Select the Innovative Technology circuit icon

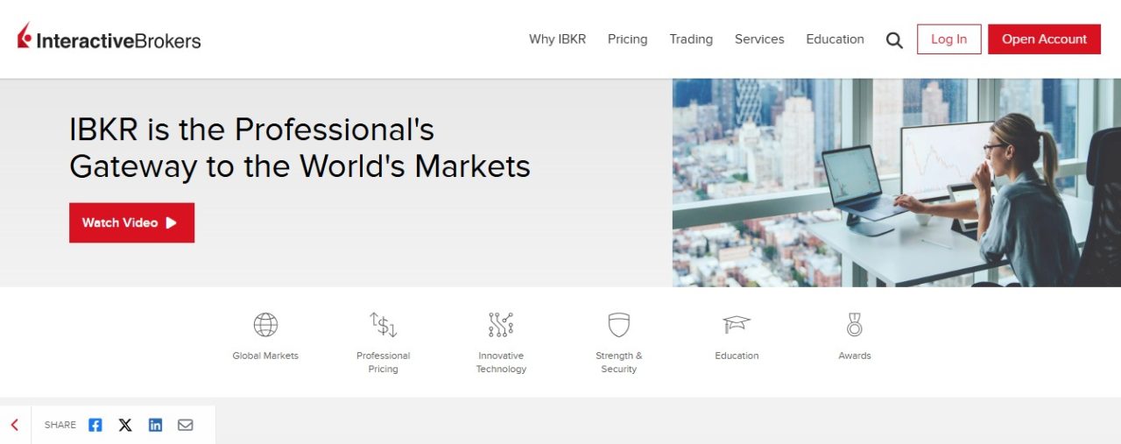(501, 325)
